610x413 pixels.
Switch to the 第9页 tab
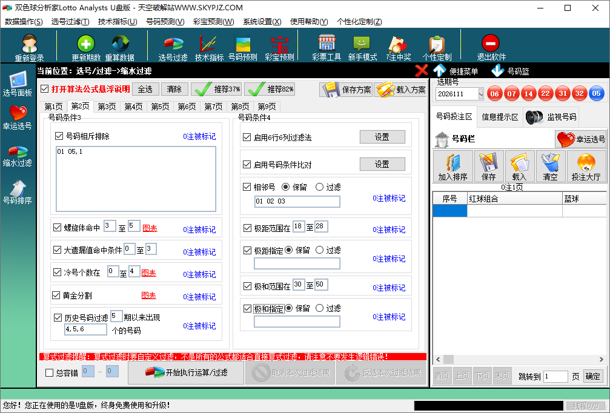point(267,107)
